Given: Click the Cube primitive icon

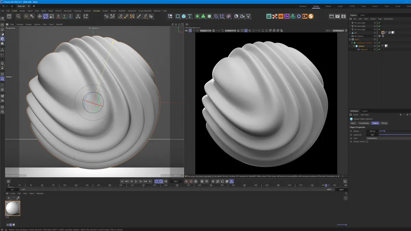Looking at the screenshot, I should coord(184,16).
